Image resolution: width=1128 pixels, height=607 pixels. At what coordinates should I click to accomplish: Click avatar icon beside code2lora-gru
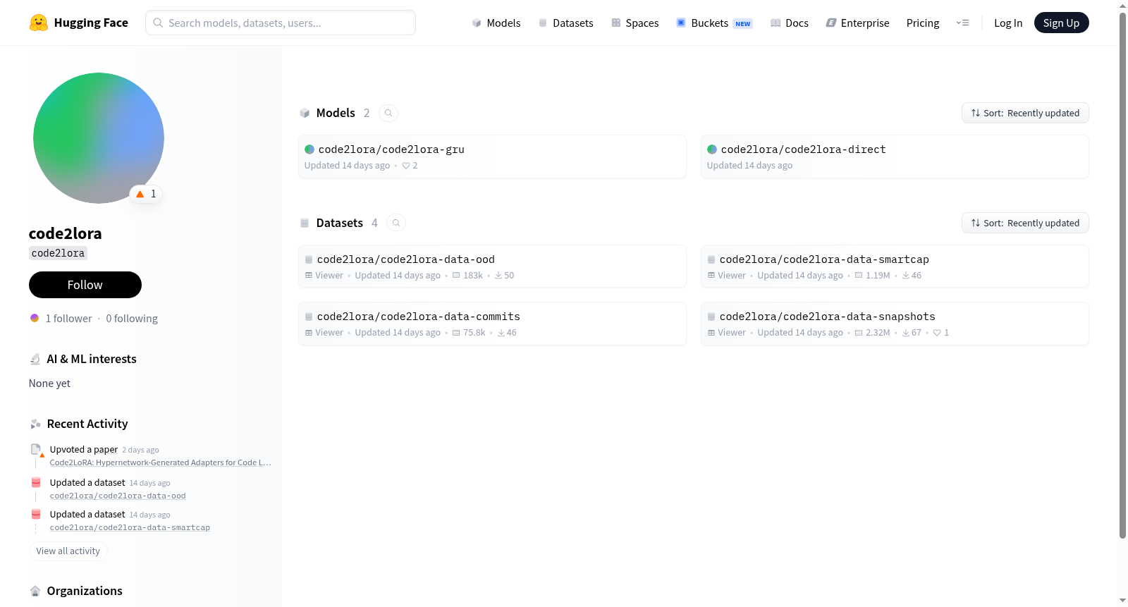pyautogui.click(x=309, y=149)
